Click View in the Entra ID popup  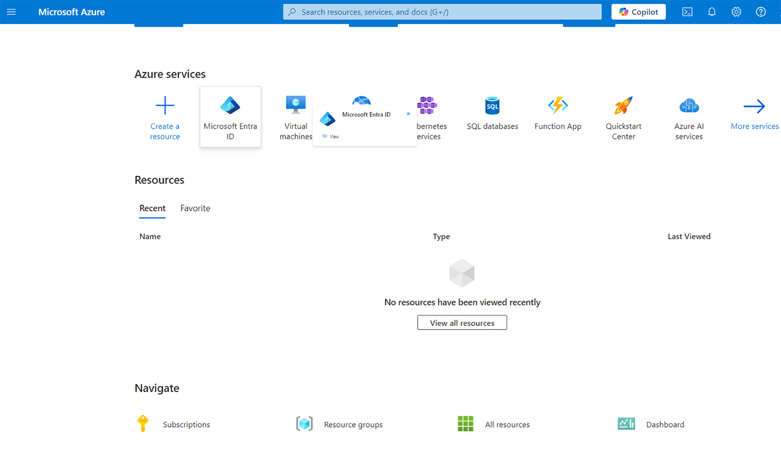click(x=331, y=136)
